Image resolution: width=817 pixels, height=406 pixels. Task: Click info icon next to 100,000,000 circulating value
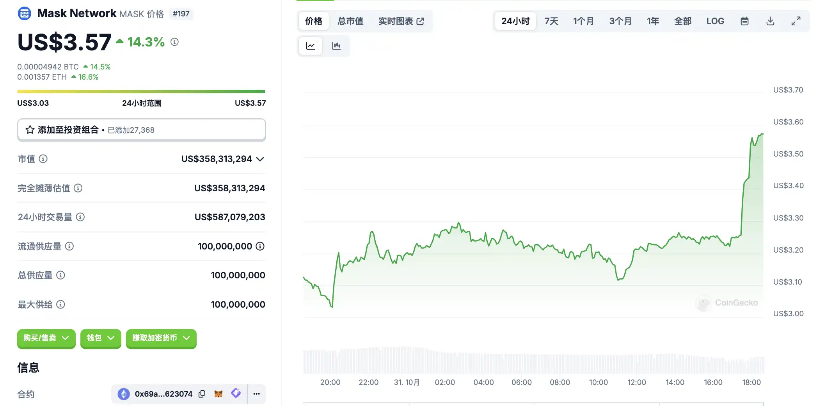(260, 246)
